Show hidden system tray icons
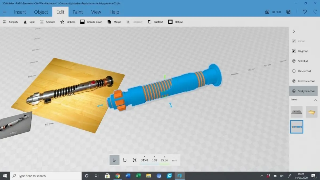This screenshot has height=180, width=320. [262, 176]
